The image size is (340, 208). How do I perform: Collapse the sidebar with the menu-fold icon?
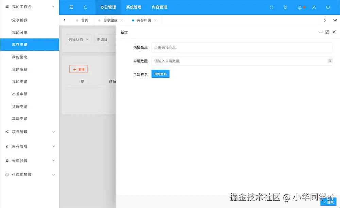pyautogui.click(x=71, y=7)
